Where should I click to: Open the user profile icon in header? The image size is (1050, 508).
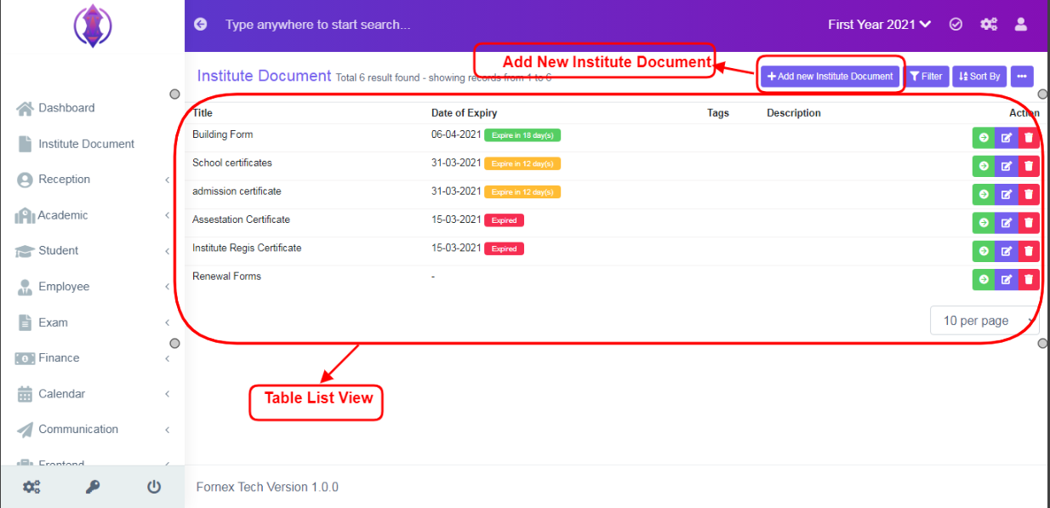1021,25
